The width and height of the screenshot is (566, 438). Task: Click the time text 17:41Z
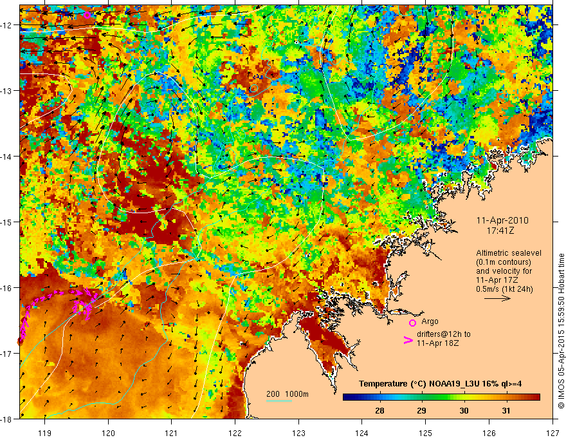pos(500,231)
